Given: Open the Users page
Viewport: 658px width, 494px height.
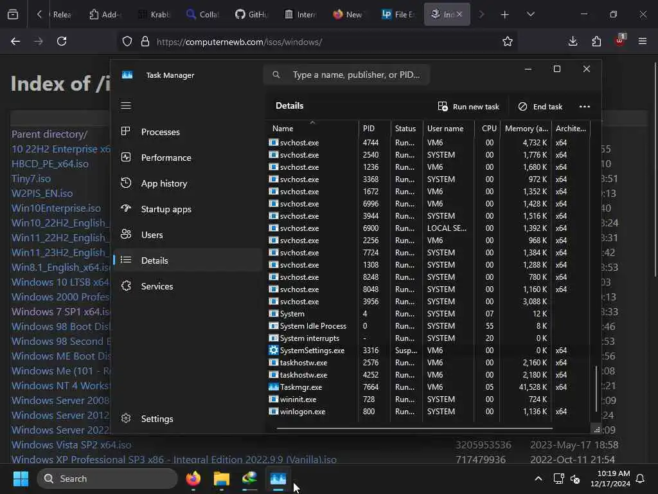Looking at the screenshot, I should pos(188,234).
